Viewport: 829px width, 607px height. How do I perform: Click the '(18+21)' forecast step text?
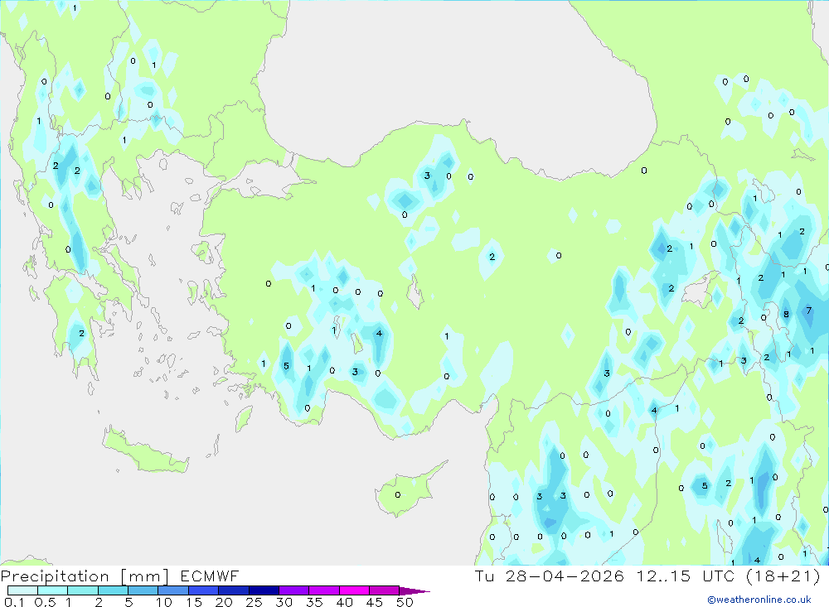(783, 576)
